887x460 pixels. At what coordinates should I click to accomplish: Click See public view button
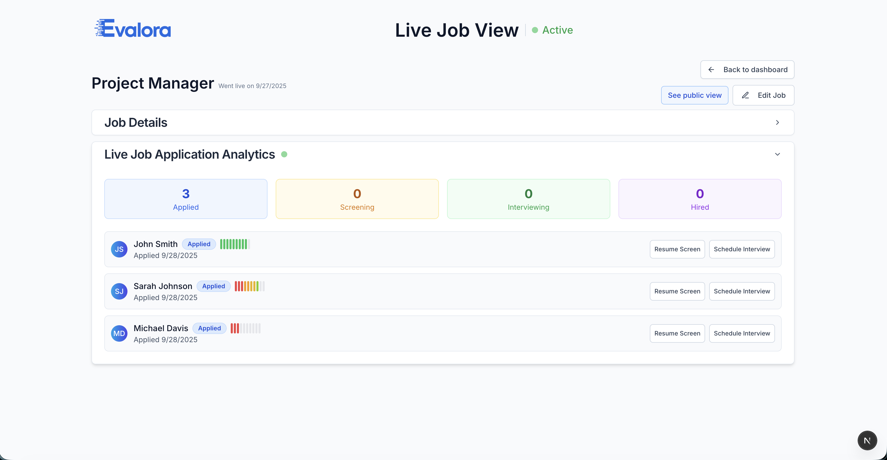pos(695,95)
